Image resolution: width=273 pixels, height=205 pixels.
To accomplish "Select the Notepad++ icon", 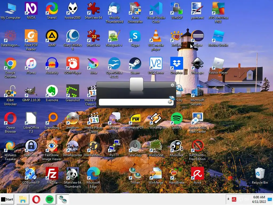I will pos(114,38).
